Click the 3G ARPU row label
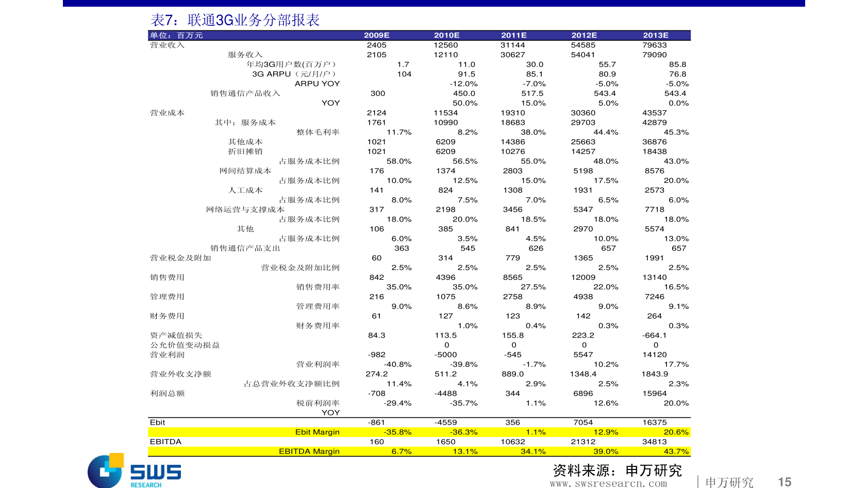The height and width of the screenshot is (488, 868). 294,74
